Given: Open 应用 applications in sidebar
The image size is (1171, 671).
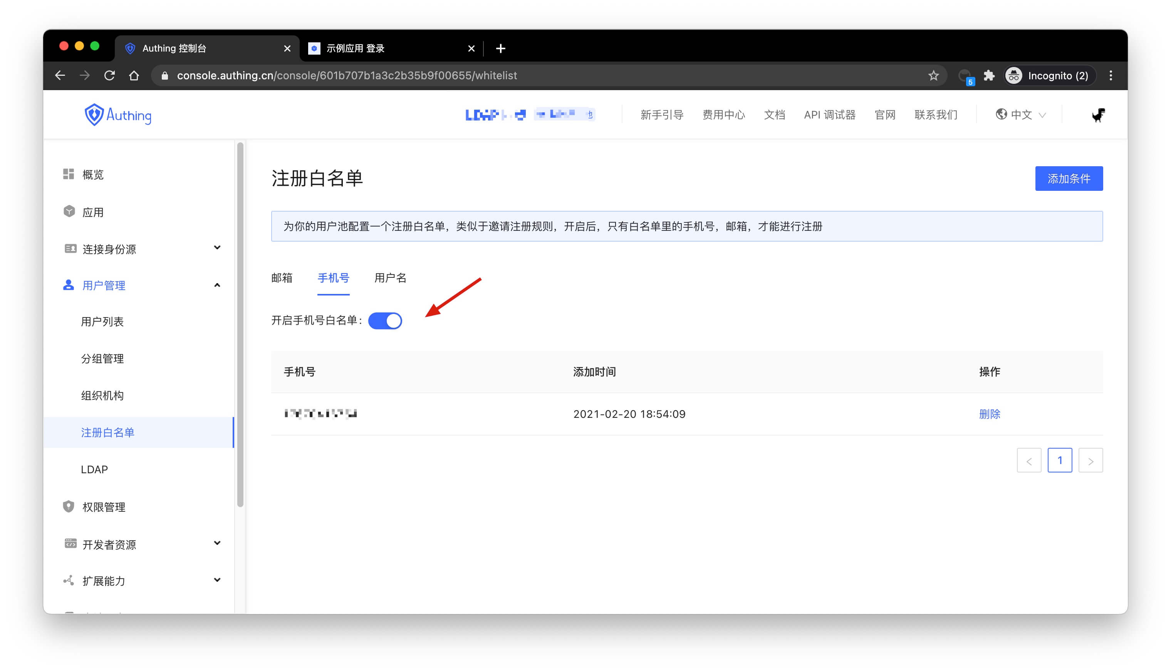Looking at the screenshot, I should [92, 212].
